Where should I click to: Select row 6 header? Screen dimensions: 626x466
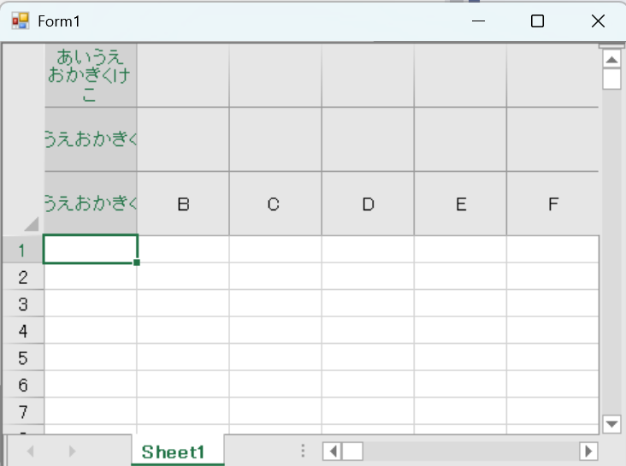click(x=23, y=384)
